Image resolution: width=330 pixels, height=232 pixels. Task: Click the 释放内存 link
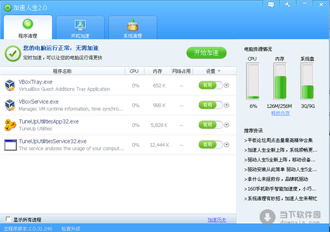(x=280, y=113)
